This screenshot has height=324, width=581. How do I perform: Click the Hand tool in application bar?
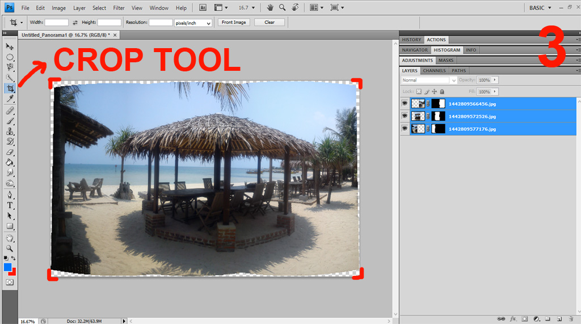point(270,7)
